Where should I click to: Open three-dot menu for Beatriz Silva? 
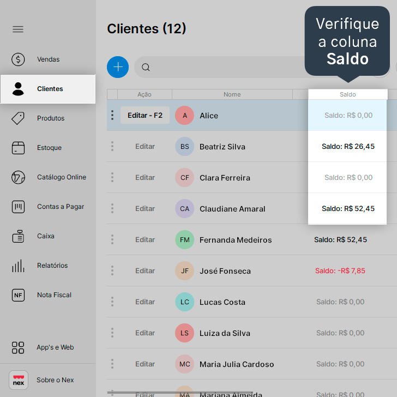pyautogui.click(x=112, y=146)
